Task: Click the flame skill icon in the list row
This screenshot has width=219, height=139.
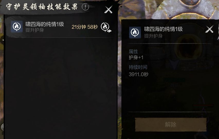Action: point(17,26)
